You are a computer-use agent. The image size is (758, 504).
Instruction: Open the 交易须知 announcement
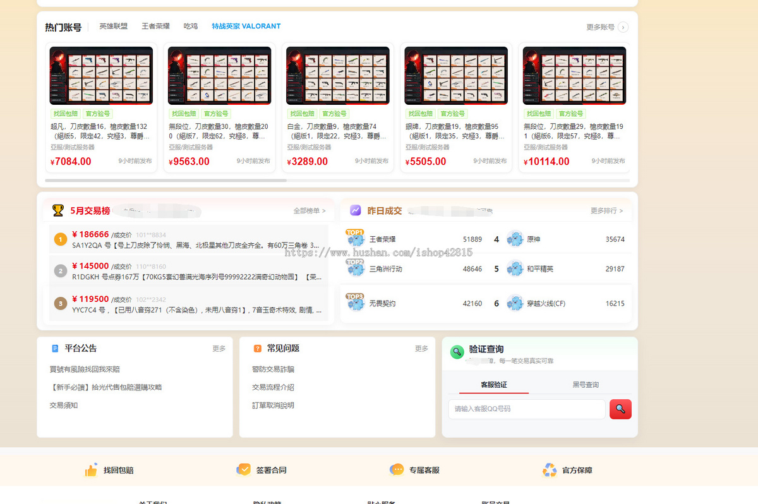64,405
